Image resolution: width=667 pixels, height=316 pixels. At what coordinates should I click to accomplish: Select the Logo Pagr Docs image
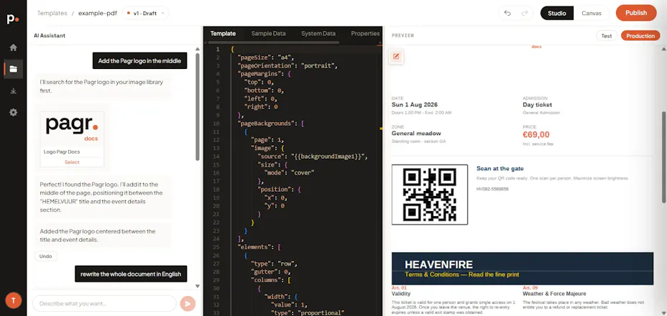(x=72, y=162)
